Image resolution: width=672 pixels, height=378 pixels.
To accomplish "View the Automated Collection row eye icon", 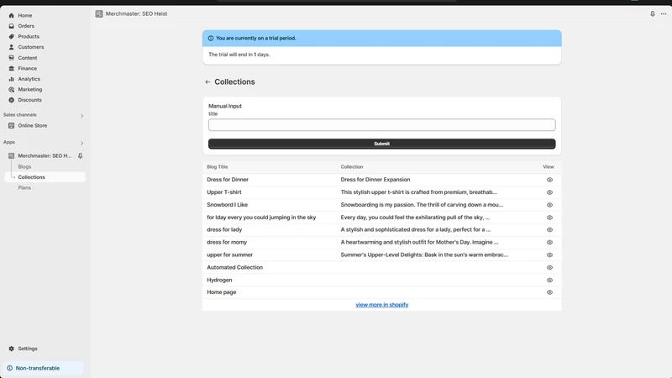I will pos(549,267).
